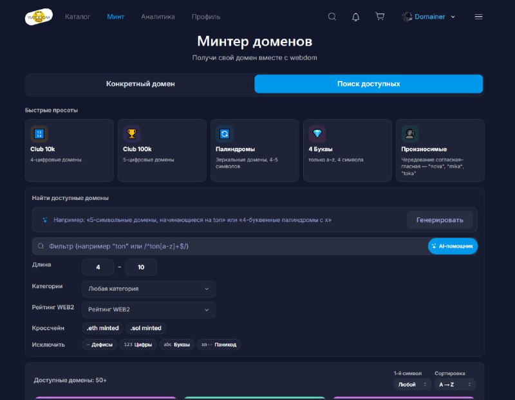
Task: Open the A→Z sorting dropdown
Action: 455,385
